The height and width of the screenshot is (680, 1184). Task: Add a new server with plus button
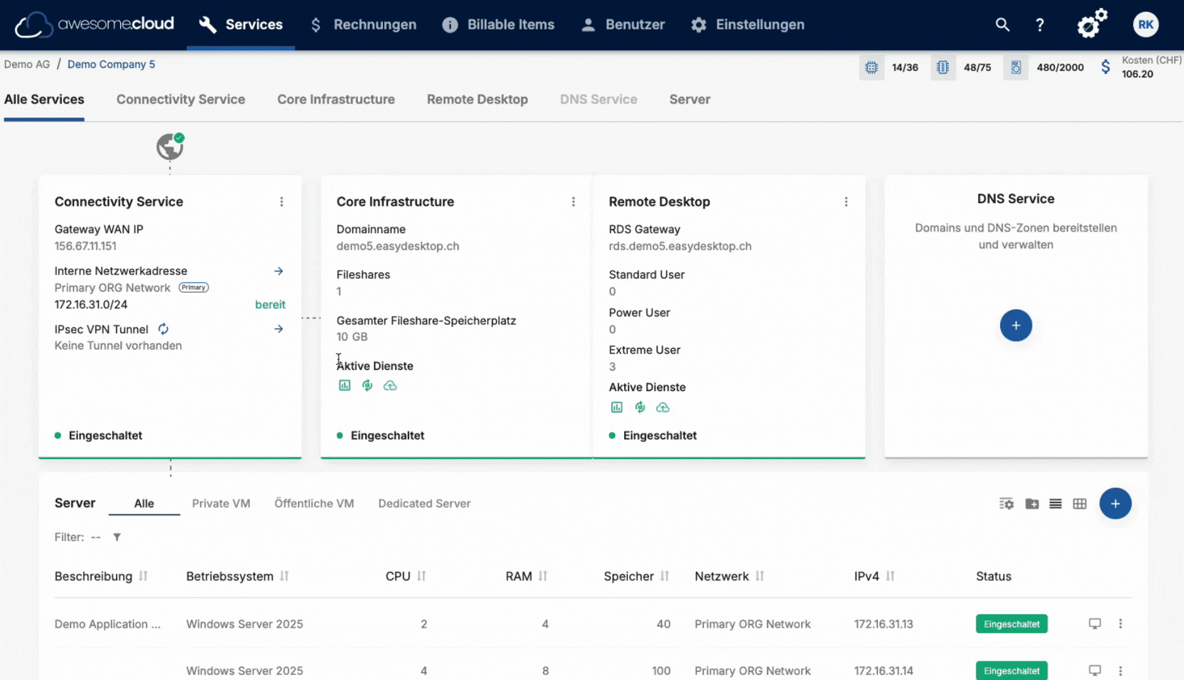pos(1115,504)
